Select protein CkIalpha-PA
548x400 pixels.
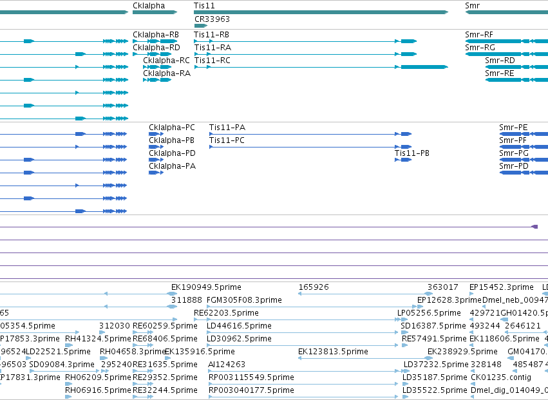coord(173,166)
